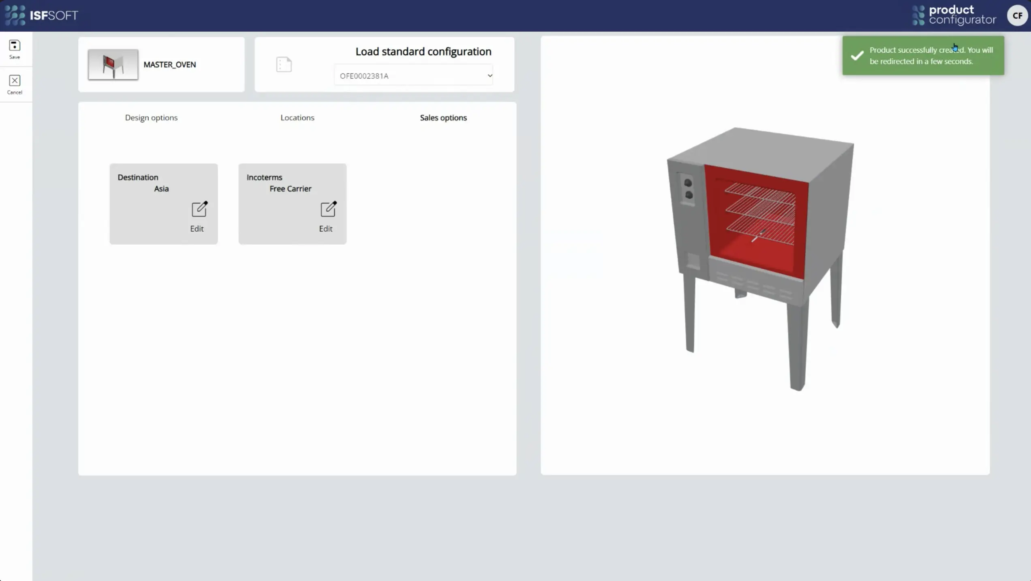Select the Sales options tab
Image resolution: width=1031 pixels, height=581 pixels.
443,117
